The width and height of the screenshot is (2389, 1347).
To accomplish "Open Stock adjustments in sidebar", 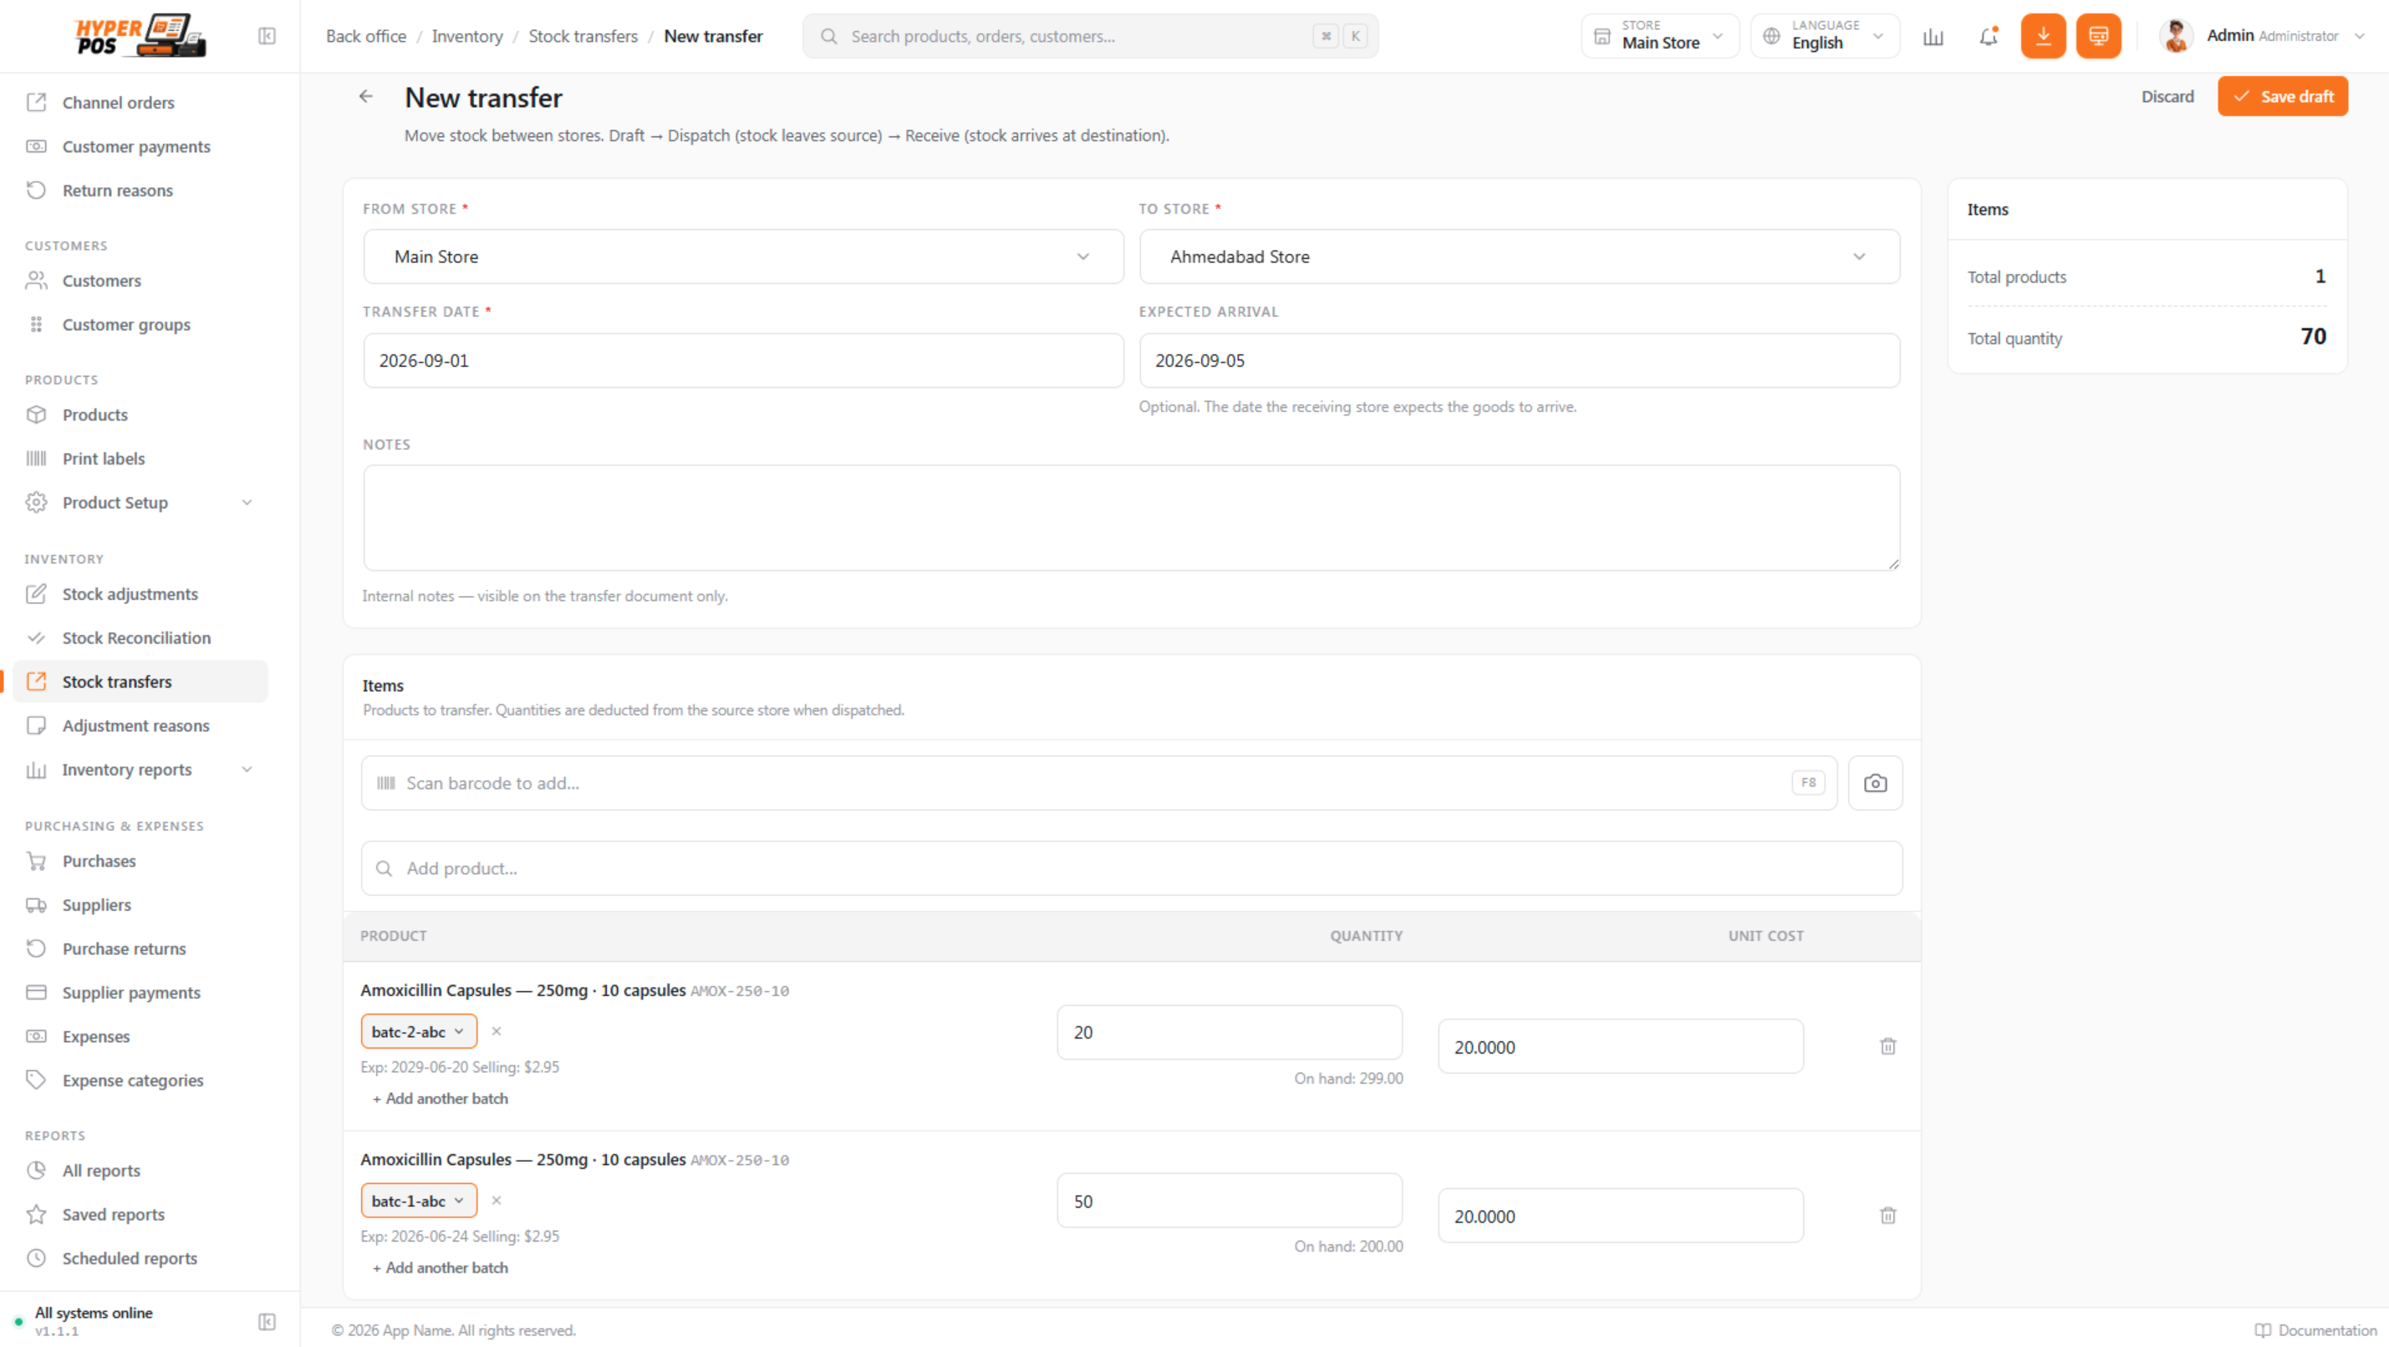I will (x=140, y=594).
